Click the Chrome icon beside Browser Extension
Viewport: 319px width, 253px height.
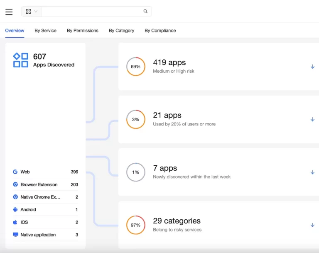click(x=15, y=184)
